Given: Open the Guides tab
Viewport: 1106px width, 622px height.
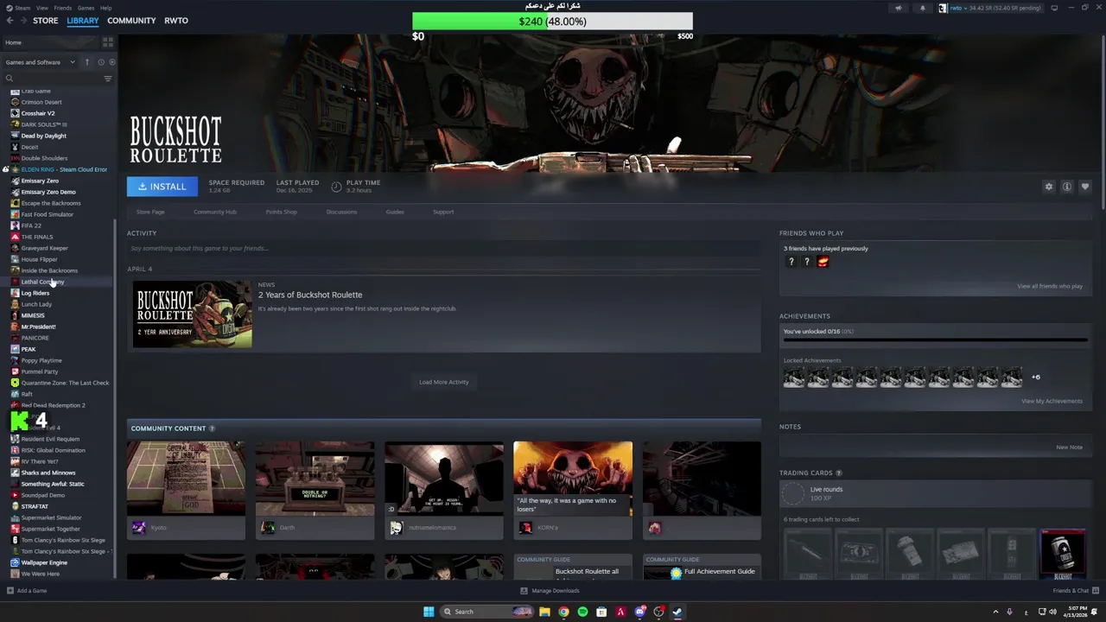Looking at the screenshot, I should [x=395, y=212].
